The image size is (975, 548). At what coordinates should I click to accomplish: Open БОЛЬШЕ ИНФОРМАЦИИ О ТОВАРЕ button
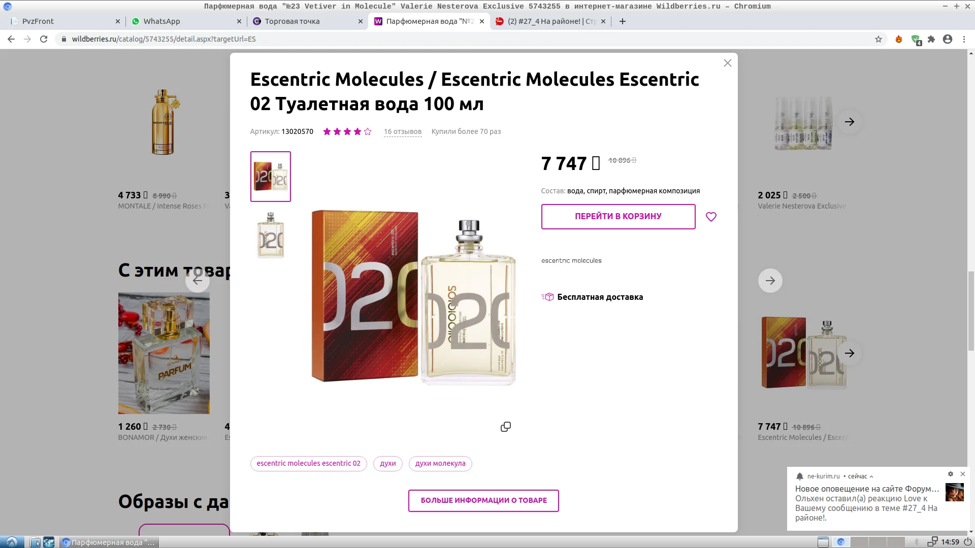(483, 500)
